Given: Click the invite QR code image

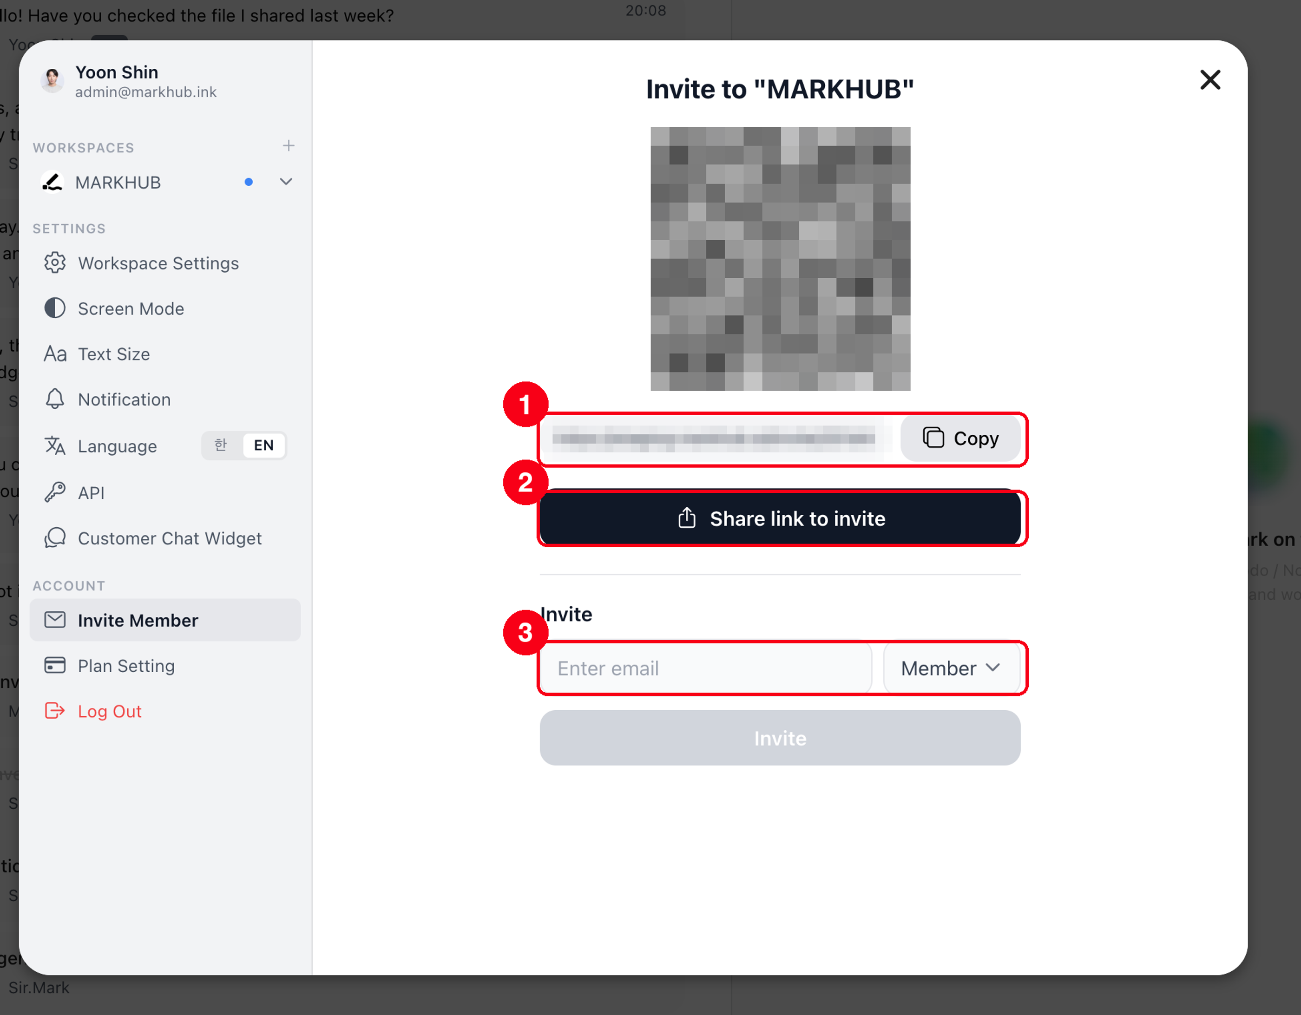Looking at the screenshot, I should 780,259.
